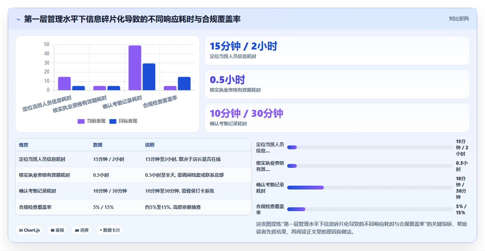
Task: Click the summary paragraph starting 这张图提炼
Action: (x=362, y=228)
